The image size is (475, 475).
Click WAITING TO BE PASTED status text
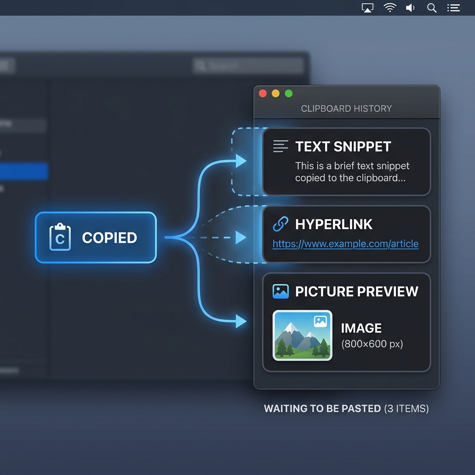tap(322, 408)
